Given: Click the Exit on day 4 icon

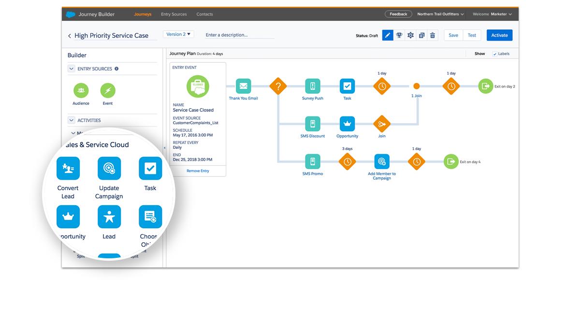Looking at the screenshot, I should [x=451, y=162].
